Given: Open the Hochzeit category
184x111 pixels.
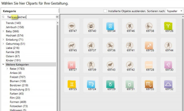Looking at the screenshot, I should tap(15, 35).
